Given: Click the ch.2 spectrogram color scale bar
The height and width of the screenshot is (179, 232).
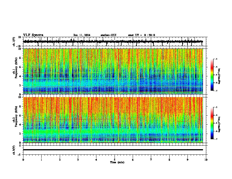Looking at the screenshot, I should tap(212, 123).
